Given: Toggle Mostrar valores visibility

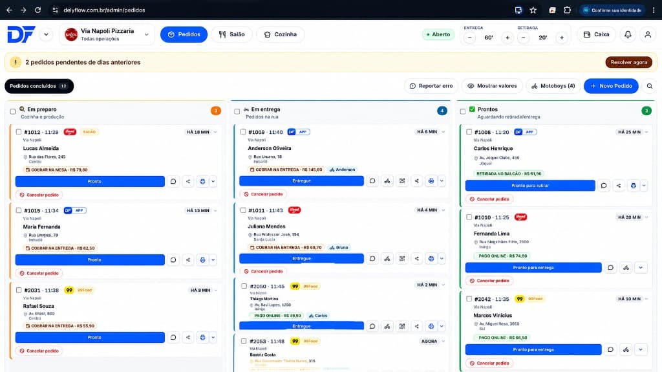Looking at the screenshot, I should coord(492,86).
